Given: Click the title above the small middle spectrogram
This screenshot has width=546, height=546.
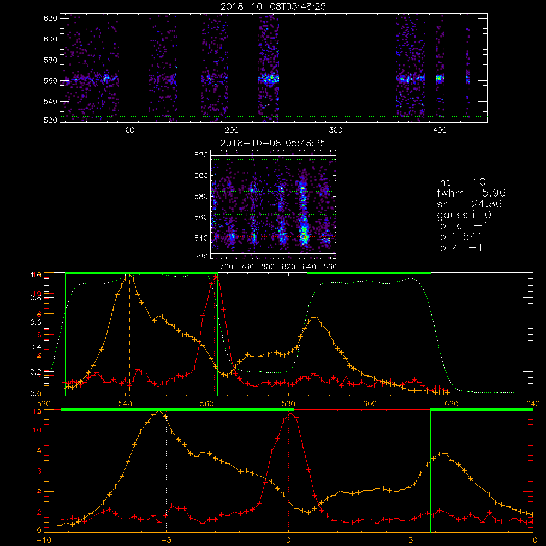Looking at the screenshot, I should [x=273, y=143].
